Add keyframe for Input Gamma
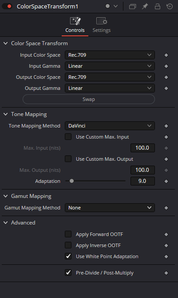Viewport: 178px width, 298px height. (x=166, y=66)
